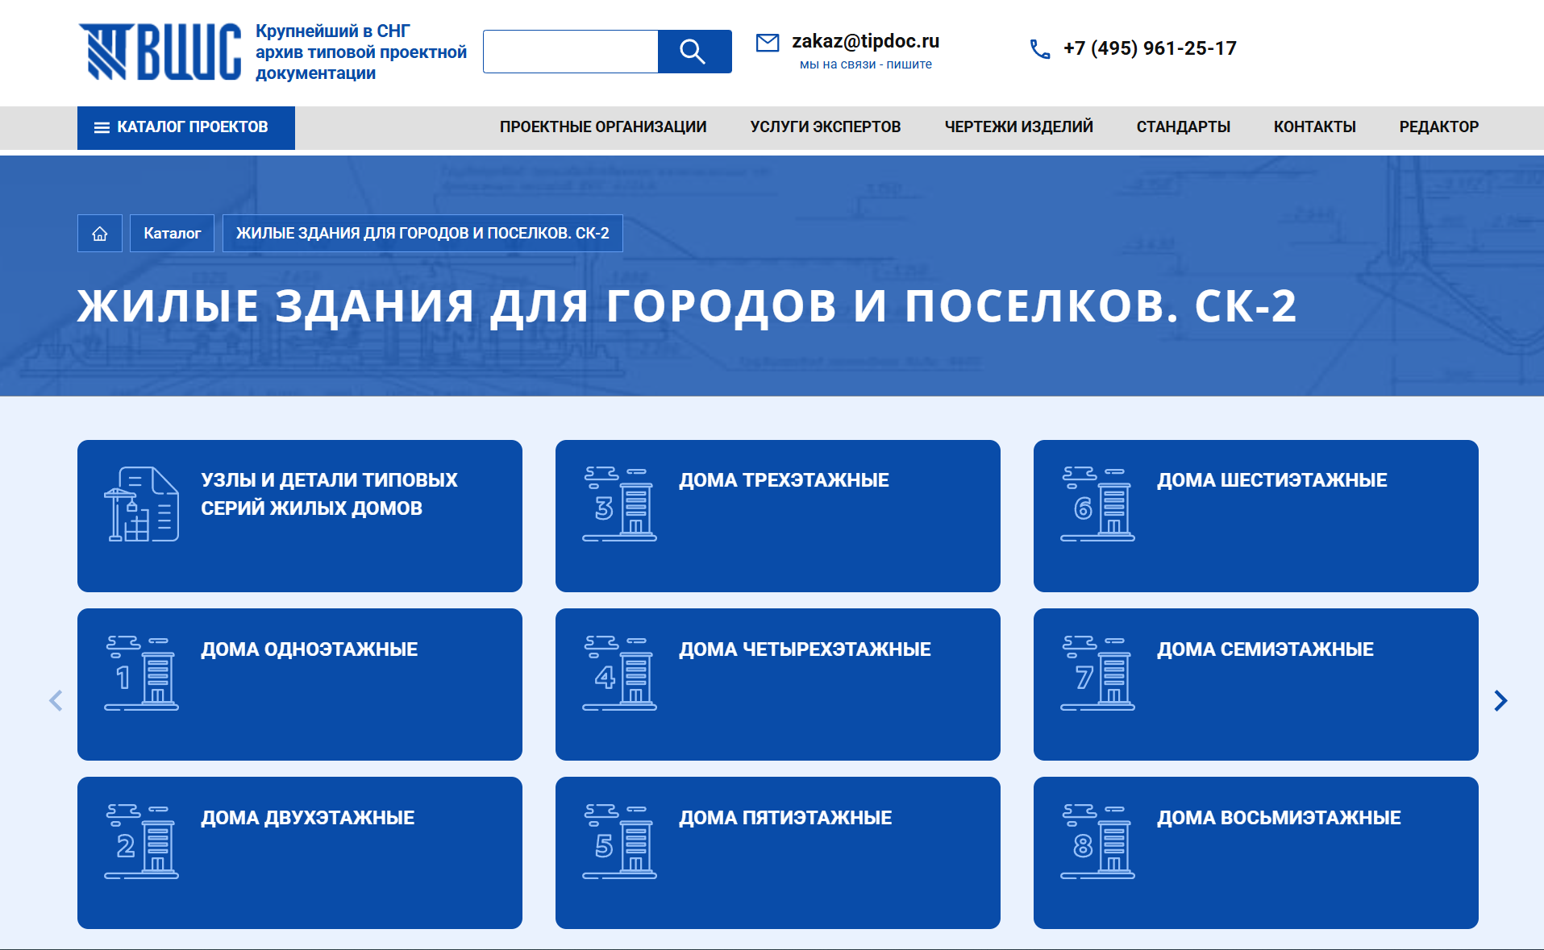Click the phone handset icon
The image size is (1544, 950).
pyautogui.click(x=1040, y=49)
